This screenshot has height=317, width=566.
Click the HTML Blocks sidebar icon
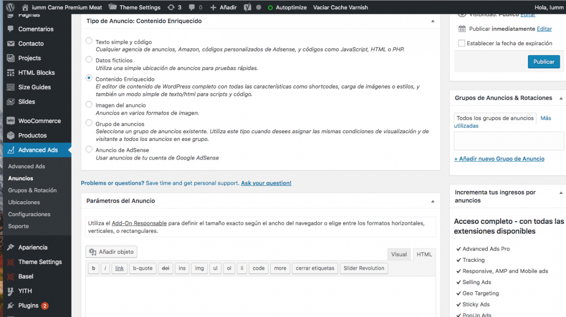pyautogui.click(x=10, y=73)
